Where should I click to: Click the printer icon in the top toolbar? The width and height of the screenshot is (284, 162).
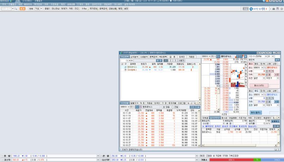tap(274, 9)
